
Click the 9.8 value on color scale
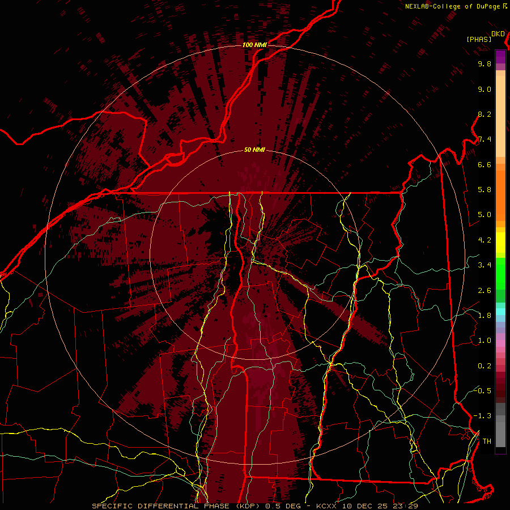(x=484, y=64)
